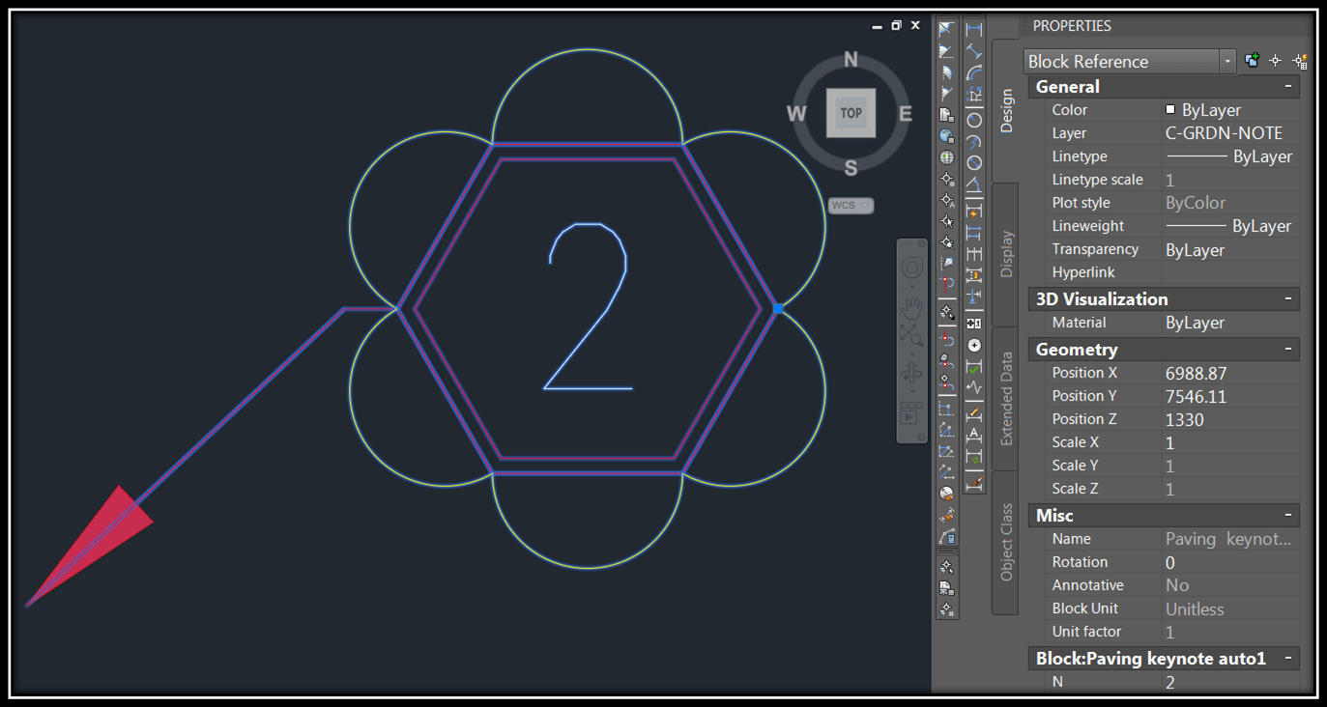This screenshot has height=707, width=1327.
Task: Click the Quick Select icon in Properties
Action: [1300, 61]
